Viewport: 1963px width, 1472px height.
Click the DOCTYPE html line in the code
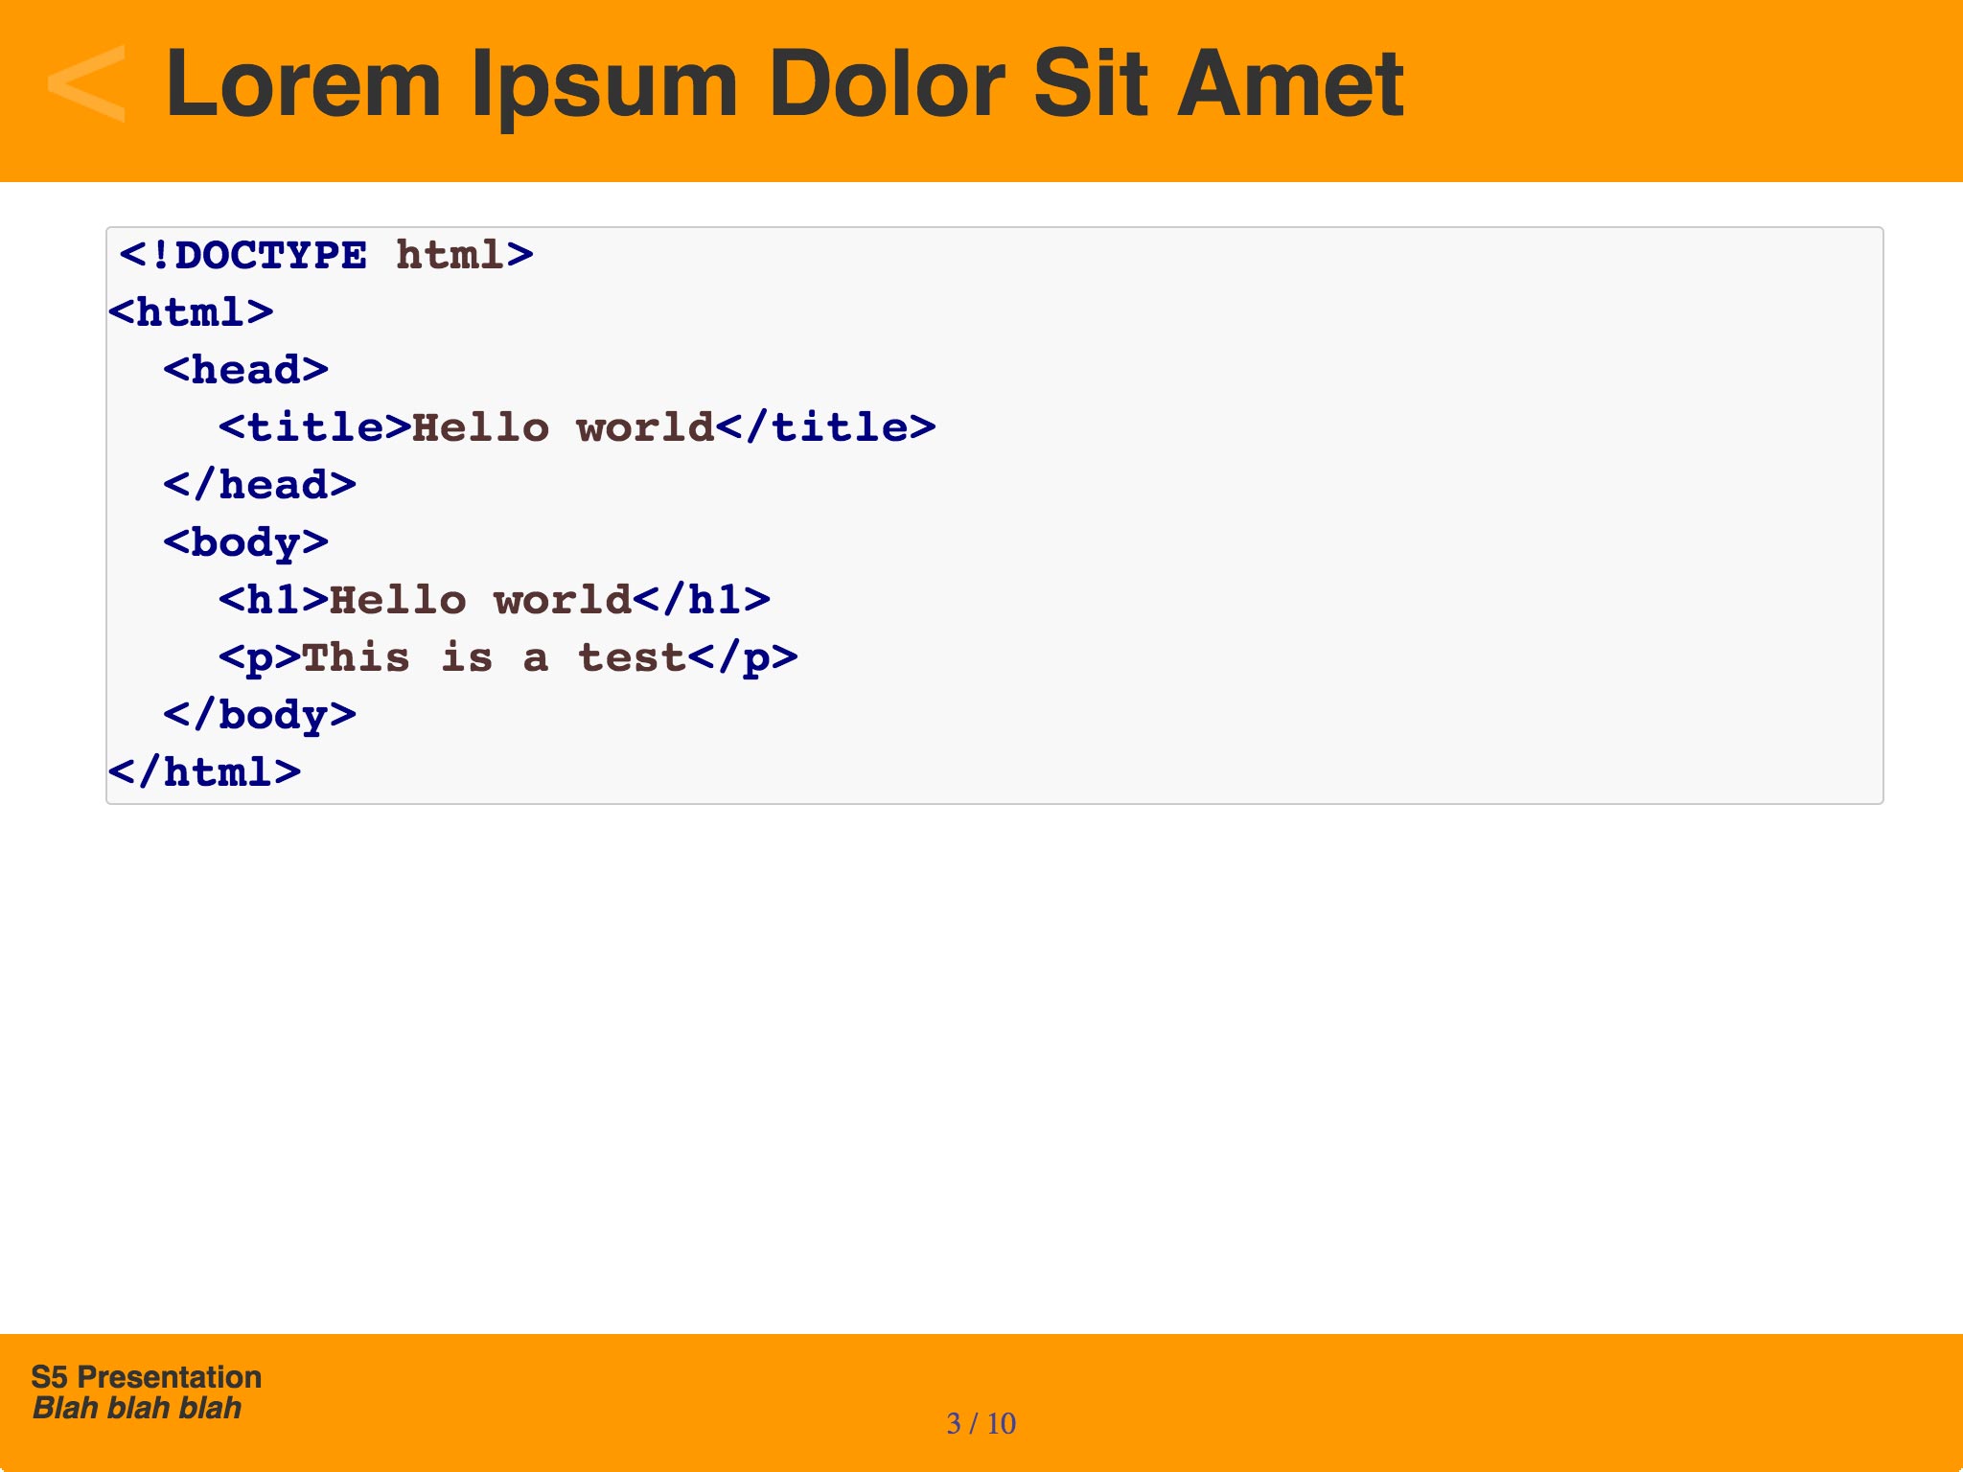pyautogui.click(x=326, y=255)
